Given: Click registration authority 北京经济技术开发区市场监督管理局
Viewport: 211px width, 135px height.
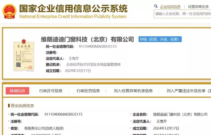Looking at the screenshot, I should click(93, 65).
